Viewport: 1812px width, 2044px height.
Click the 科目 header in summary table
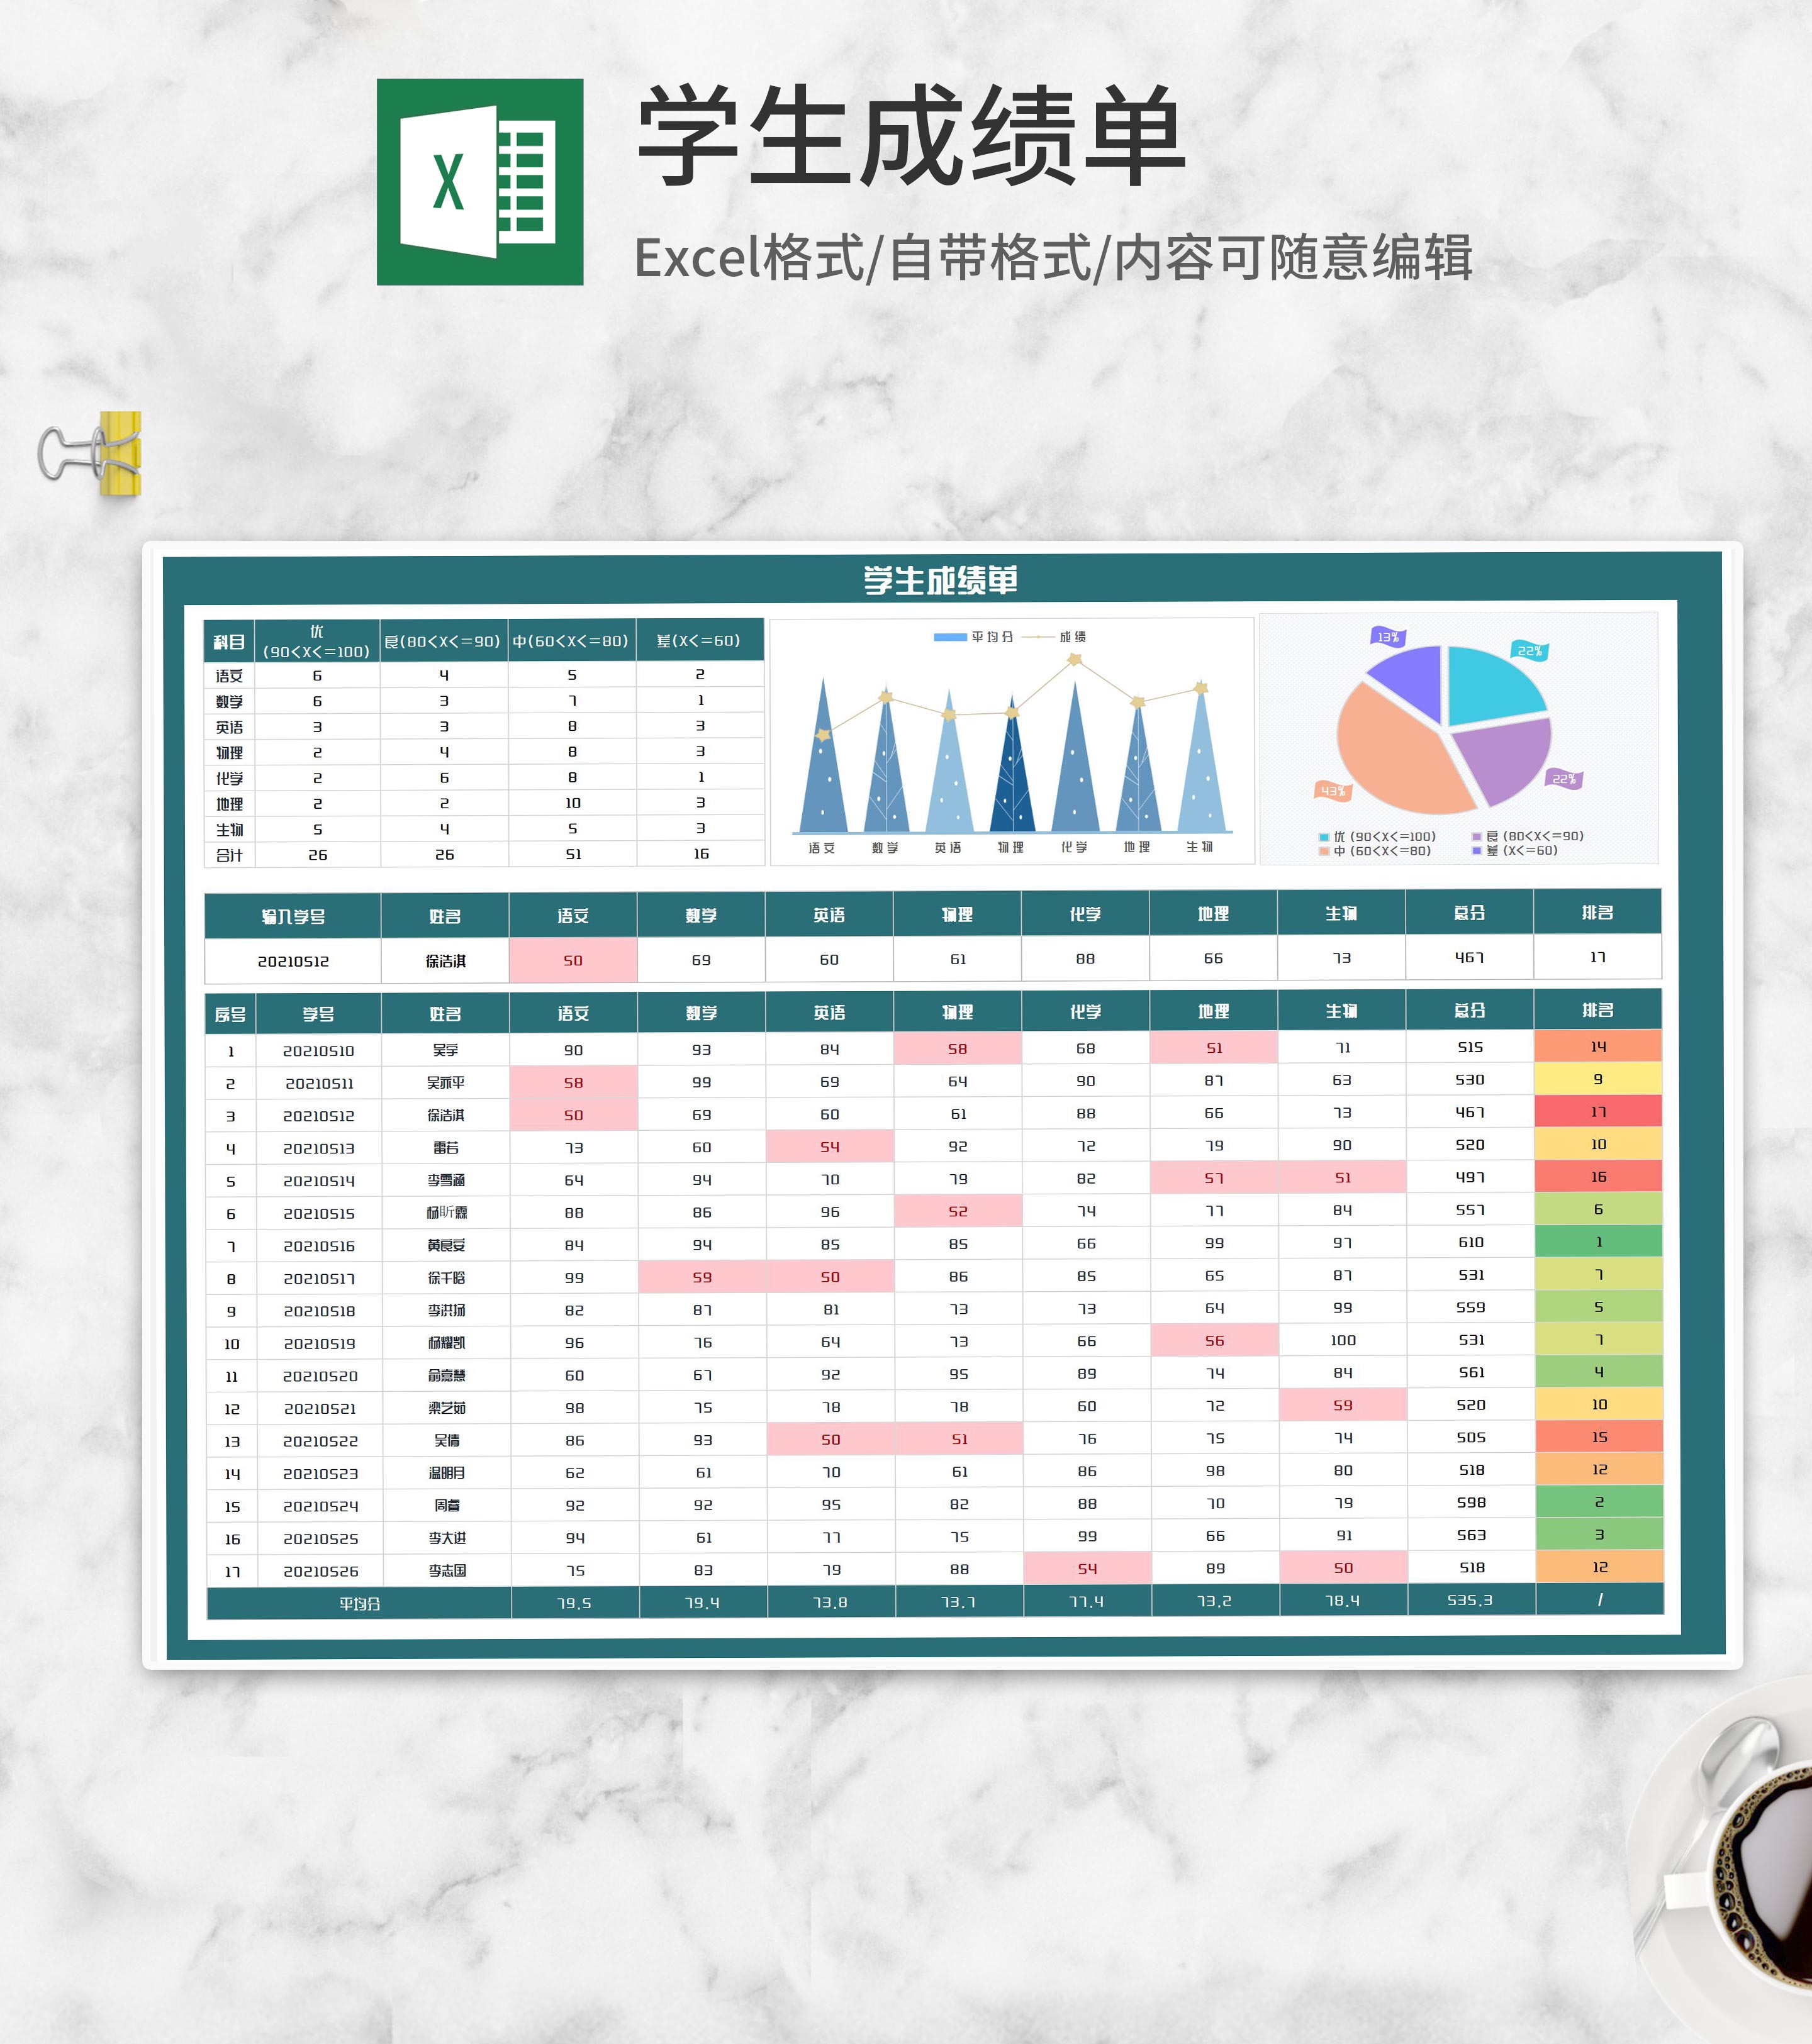[229, 642]
